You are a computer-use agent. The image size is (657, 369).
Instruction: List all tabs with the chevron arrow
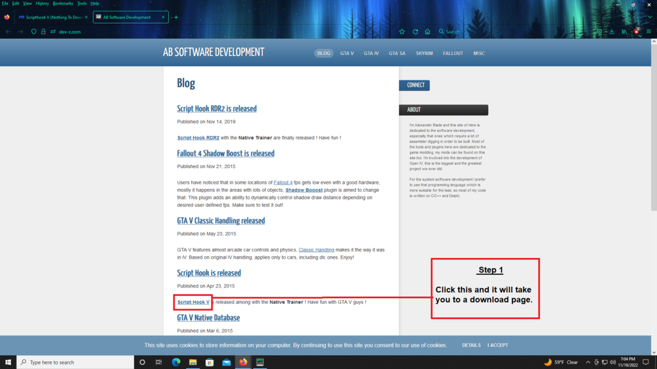(x=650, y=17)
